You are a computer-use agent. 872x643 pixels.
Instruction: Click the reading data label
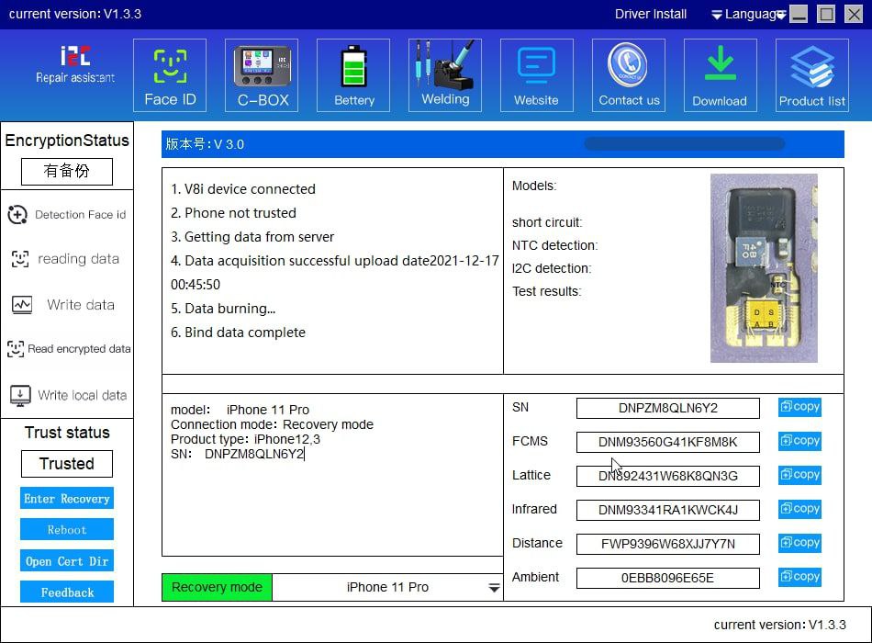pos(78,259)
